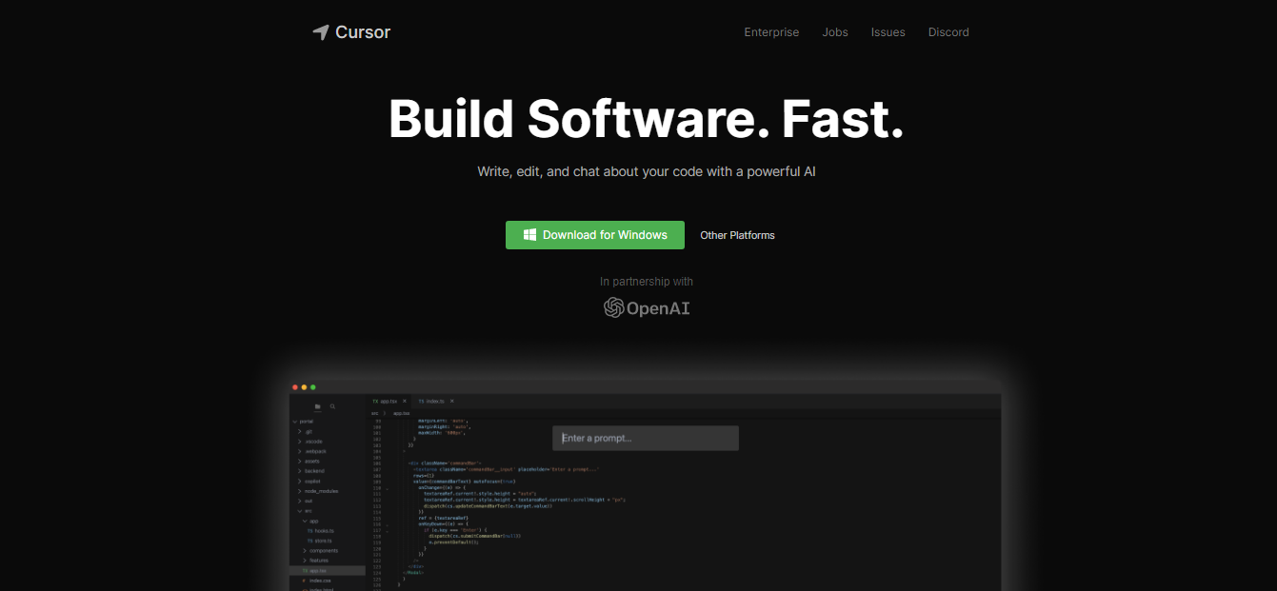Click the code line 'rows={1}'
The height and width of the screenshot is (591, 1277).
pyautogui.click(x=424, y=476)
